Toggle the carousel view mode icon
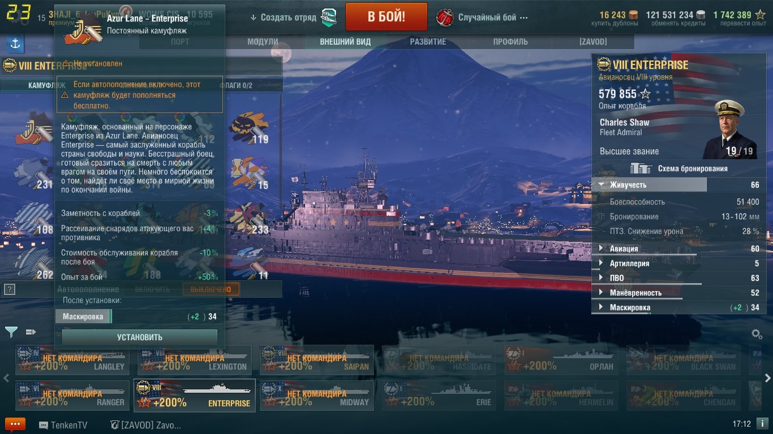 coord(31,332)
